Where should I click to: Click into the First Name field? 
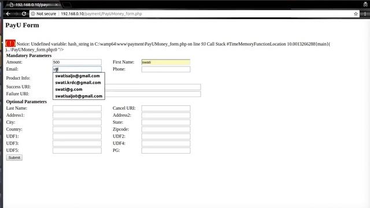166,62
